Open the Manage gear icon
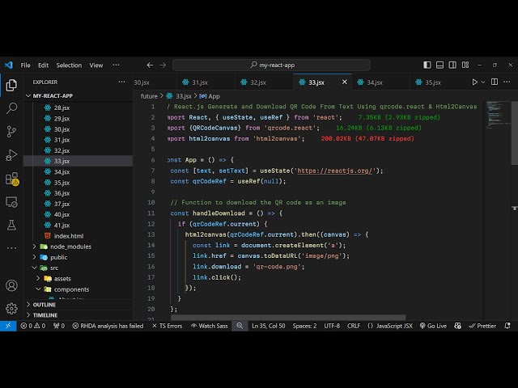 coord(11,308)
